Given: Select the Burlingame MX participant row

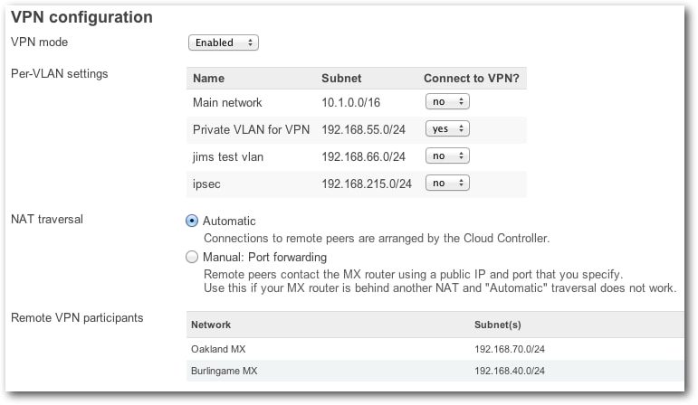Looking at the screenshot, I should point(435,371).
